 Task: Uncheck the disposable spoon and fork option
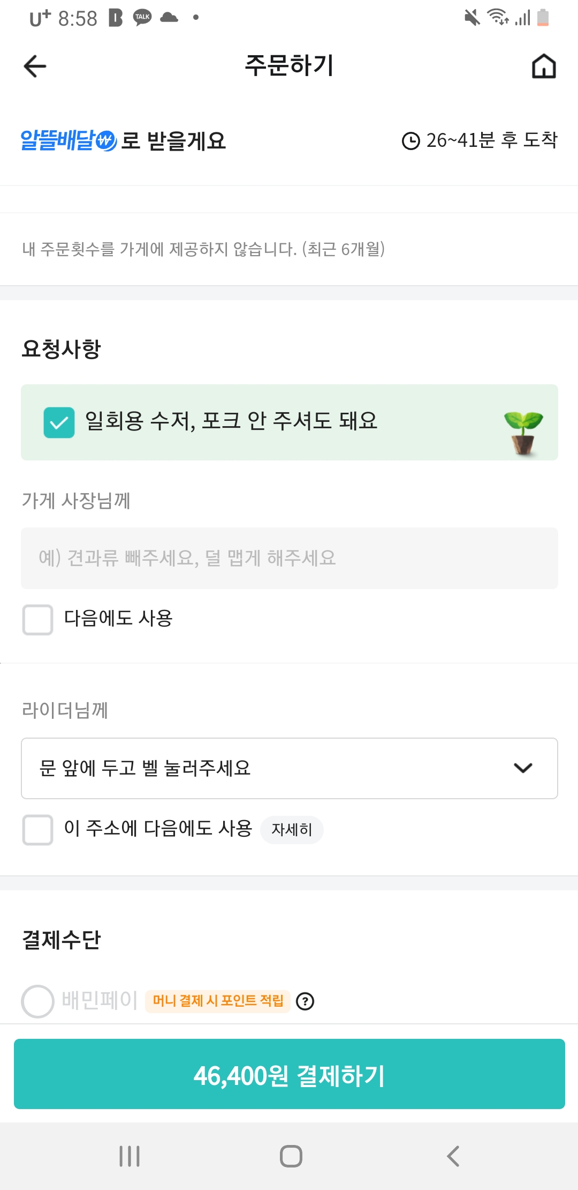pos(59,422)
